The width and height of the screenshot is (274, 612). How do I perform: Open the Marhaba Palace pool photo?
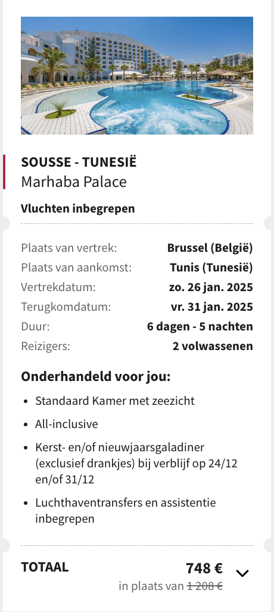[137, 76]
